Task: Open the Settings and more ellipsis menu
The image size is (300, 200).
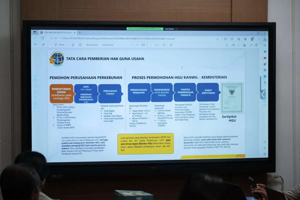Action: [x=259, y=39]
